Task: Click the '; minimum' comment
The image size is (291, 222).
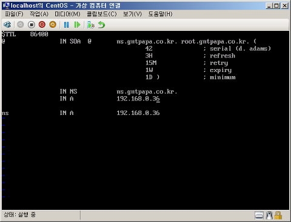Action: pos(219,77)
